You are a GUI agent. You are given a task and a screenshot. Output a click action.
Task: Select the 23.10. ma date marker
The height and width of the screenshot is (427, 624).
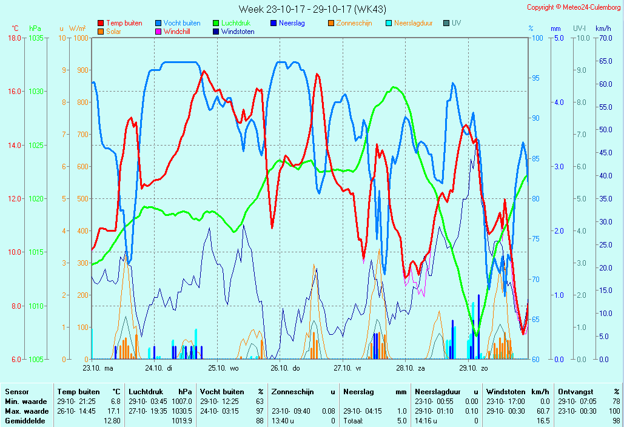pyautogui.click(x=98, y=368)
